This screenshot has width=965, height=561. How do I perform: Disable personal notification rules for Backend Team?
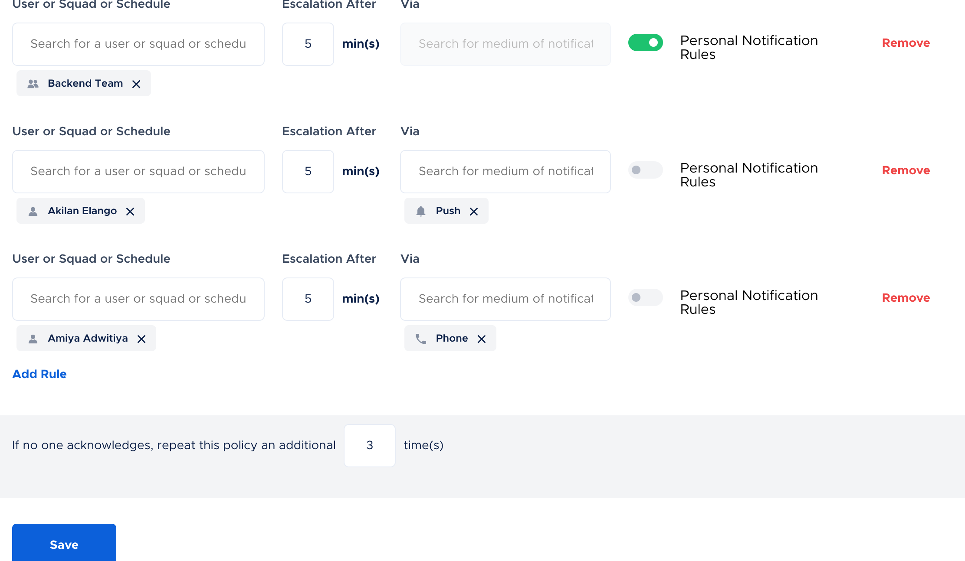645,42
